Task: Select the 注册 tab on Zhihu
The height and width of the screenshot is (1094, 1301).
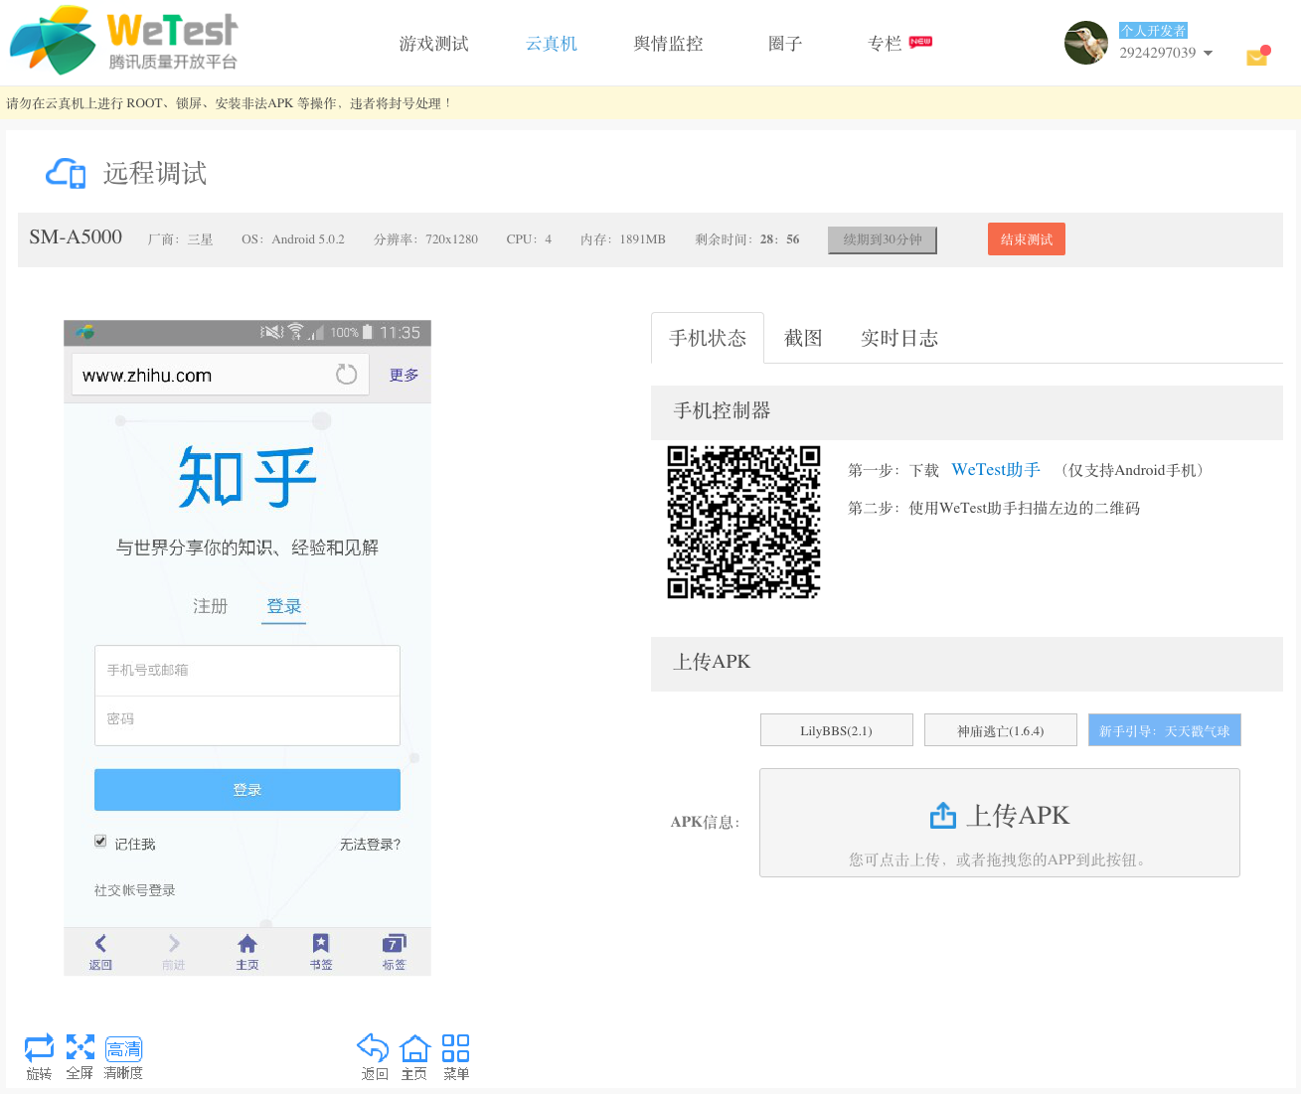Action: 211,606
